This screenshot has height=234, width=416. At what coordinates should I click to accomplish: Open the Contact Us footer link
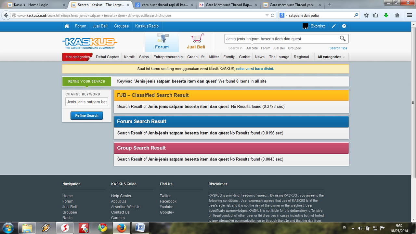point(120,212)
